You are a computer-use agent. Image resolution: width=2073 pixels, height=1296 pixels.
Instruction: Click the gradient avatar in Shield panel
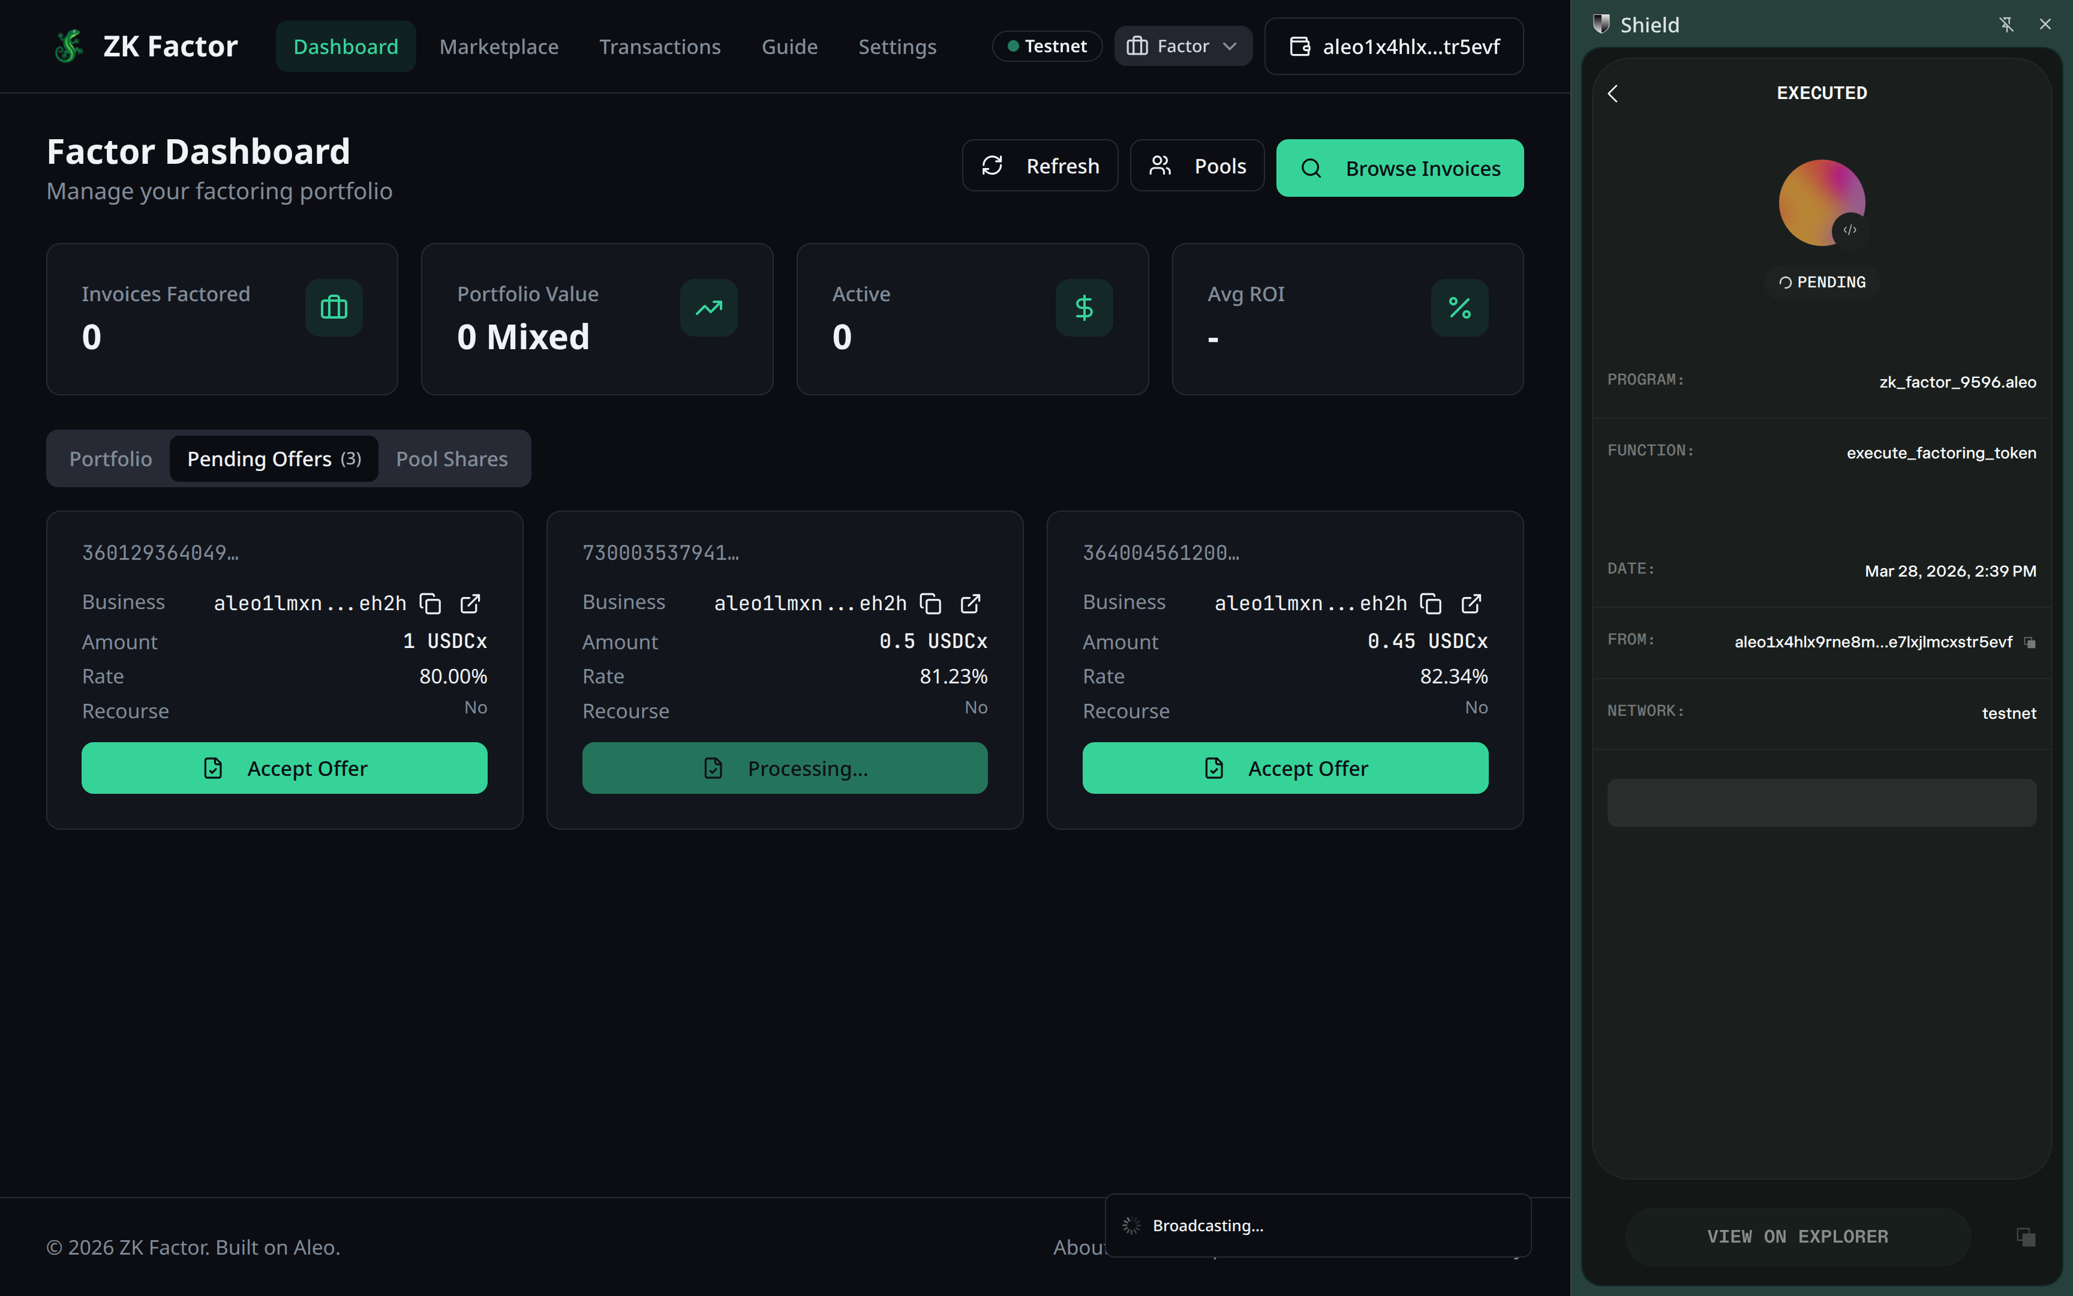click(1821, 202)
